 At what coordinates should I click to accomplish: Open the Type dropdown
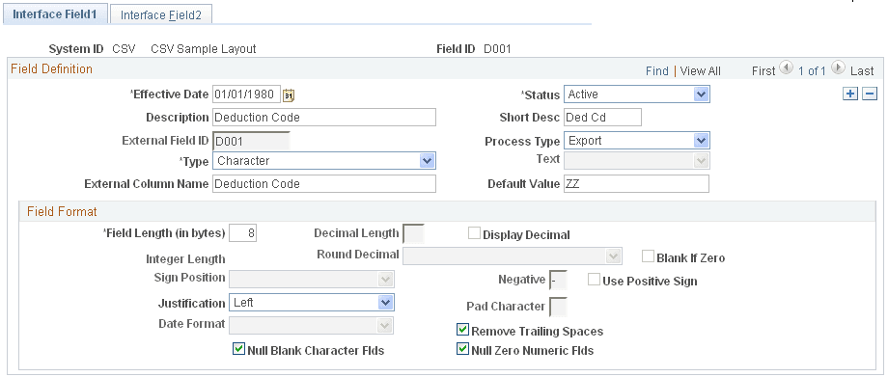pos(324,161)
